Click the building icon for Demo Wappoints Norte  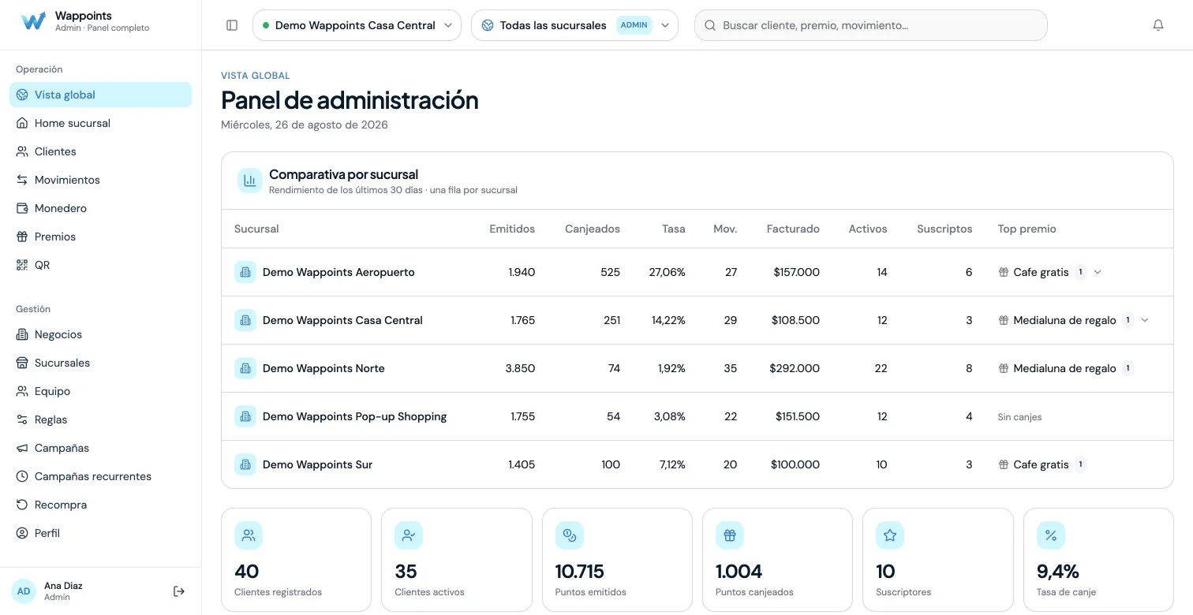point(245,368)
